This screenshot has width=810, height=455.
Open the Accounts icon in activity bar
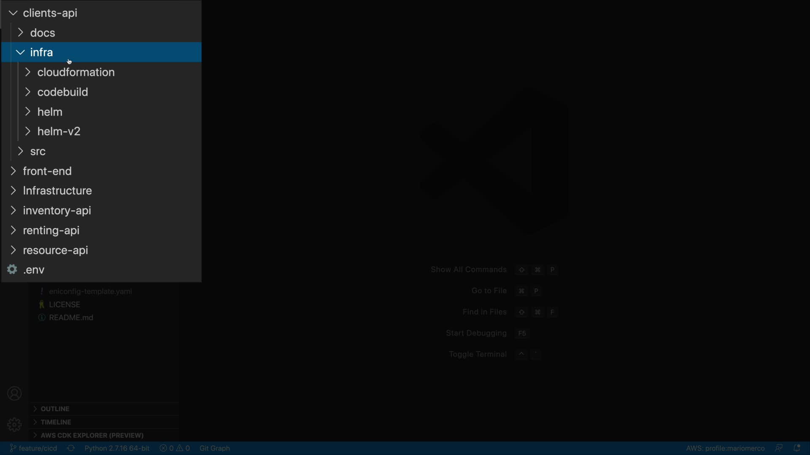click(x=14, y=393)
